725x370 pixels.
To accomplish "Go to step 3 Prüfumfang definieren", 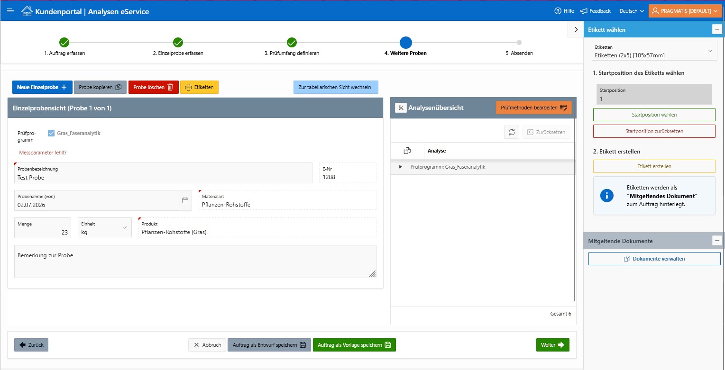I will (x=292, y=46).
